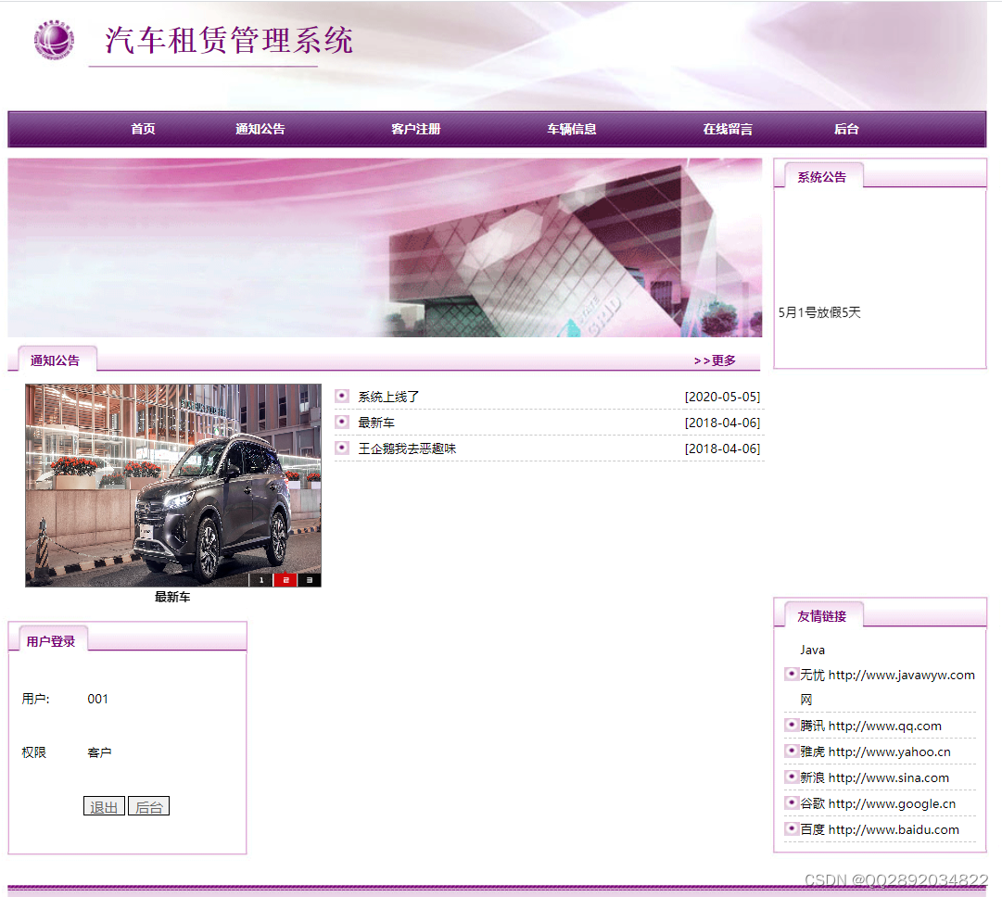
Task: Click the bullet icon beside 最新车 notice
Action: (x=342, y=422)
